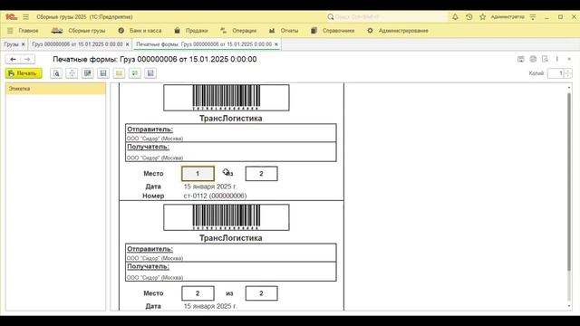
Task: Click the second label barcode
Action: [227, 217]
